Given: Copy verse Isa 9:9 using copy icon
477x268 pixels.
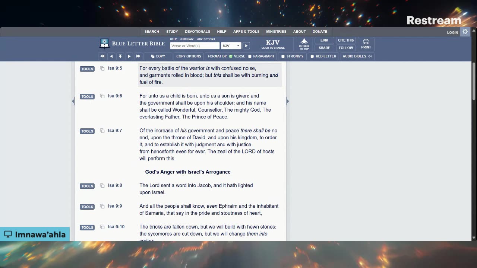Looking at the screenshot, I should point(102,206).
